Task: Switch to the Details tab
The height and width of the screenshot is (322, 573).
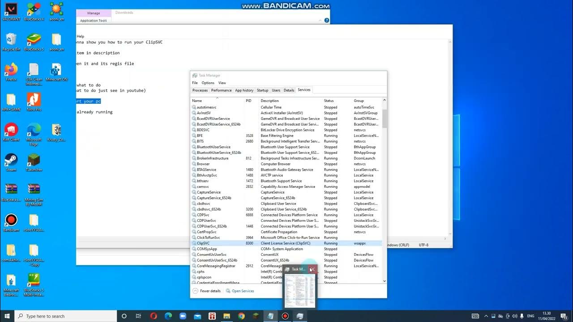Action: click(289, 90)
